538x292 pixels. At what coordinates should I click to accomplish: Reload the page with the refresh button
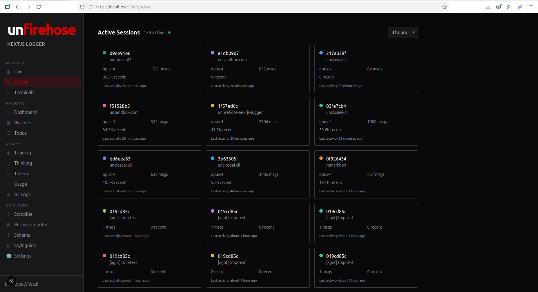(39, 7)
